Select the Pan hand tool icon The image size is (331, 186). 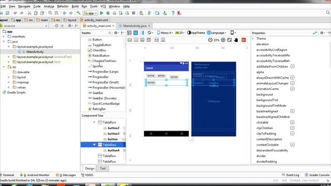pos(236,40)
